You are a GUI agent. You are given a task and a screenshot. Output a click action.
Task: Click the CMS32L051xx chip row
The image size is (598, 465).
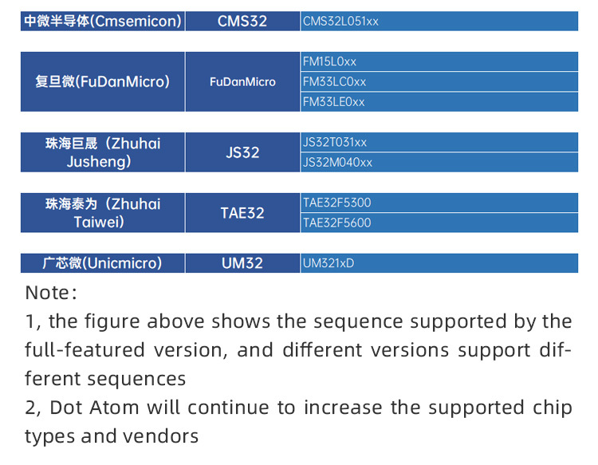tap(439, 21)
